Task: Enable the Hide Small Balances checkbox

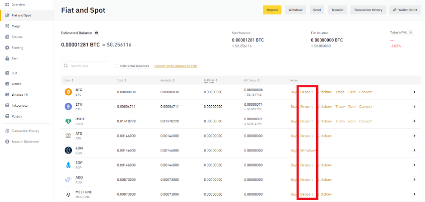Action: tap(117, 66)
